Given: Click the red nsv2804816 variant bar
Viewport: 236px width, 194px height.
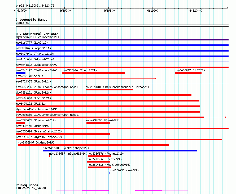Looking at the screenshot, I should point(99,167).
